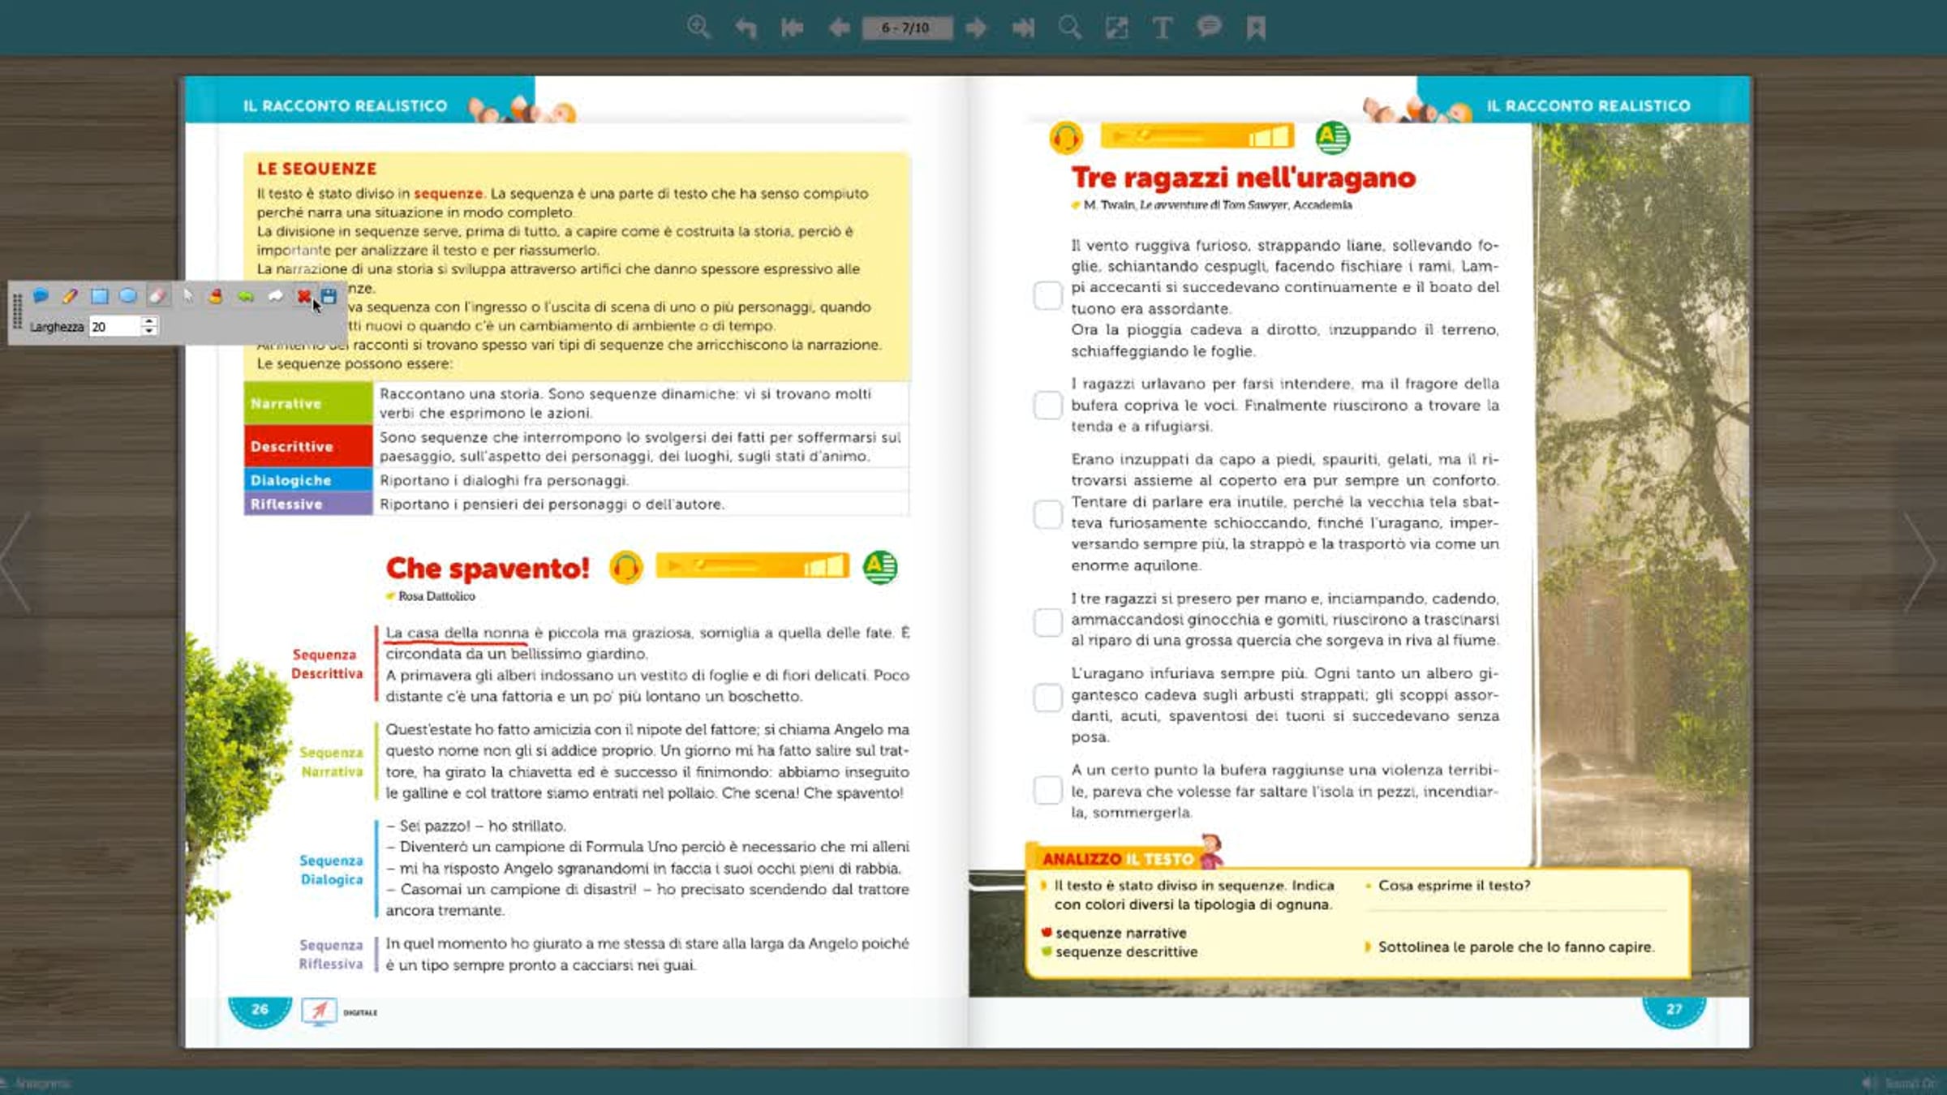The image size is (1947, 1095).
Task: Jump to the last page
Action: coord(1023,28)
